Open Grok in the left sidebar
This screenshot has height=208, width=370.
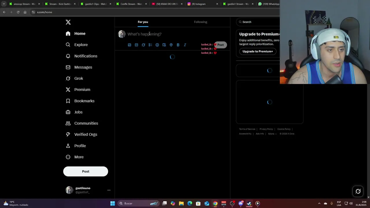click(75, 79)
